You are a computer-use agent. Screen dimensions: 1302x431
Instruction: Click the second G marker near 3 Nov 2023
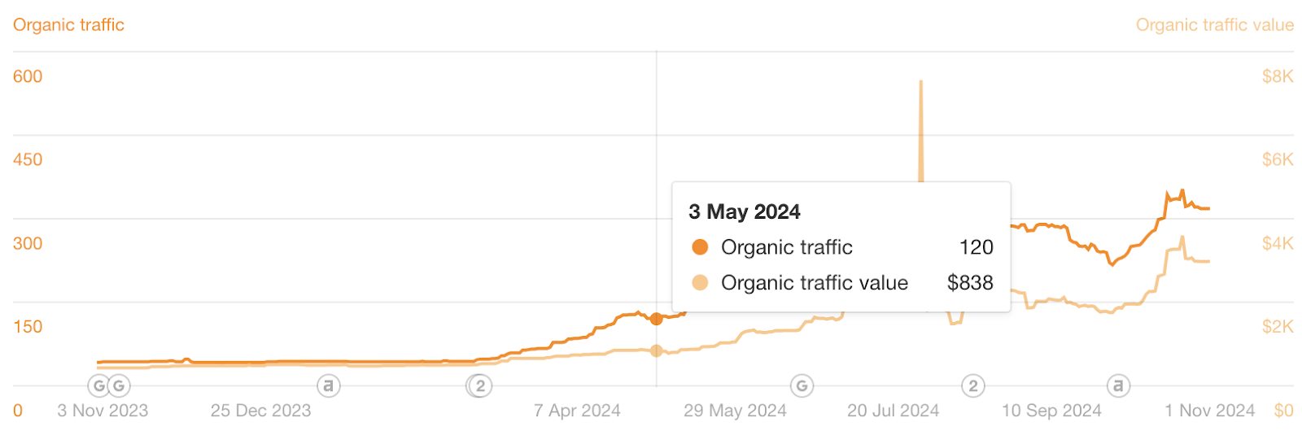click(119, 385)
